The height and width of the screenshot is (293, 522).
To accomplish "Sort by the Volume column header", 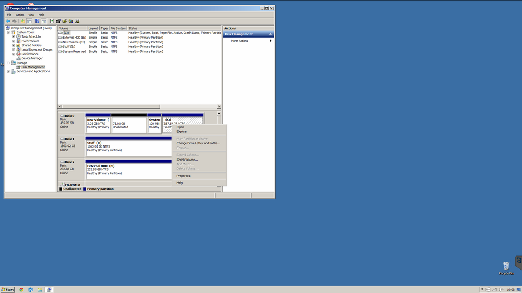I will (x=72, y=28).
